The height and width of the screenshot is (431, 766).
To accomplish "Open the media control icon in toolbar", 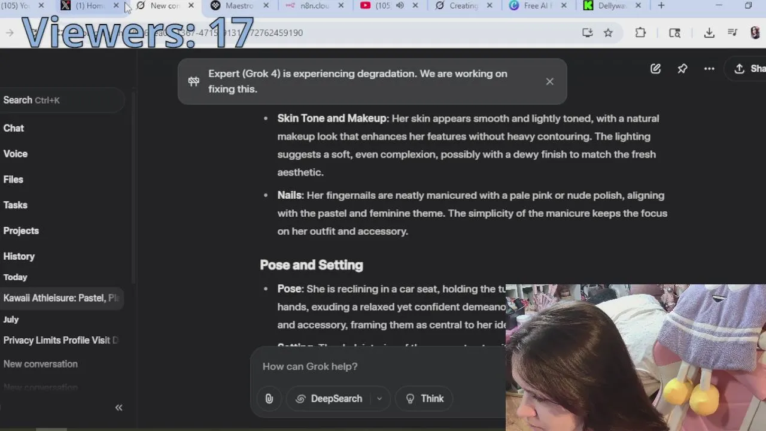I will point(732,33).
